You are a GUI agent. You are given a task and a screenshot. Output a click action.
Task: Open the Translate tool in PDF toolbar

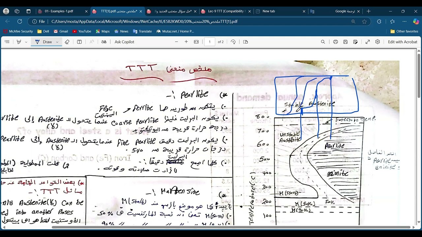pyautogui.click(x=104, y=42)
